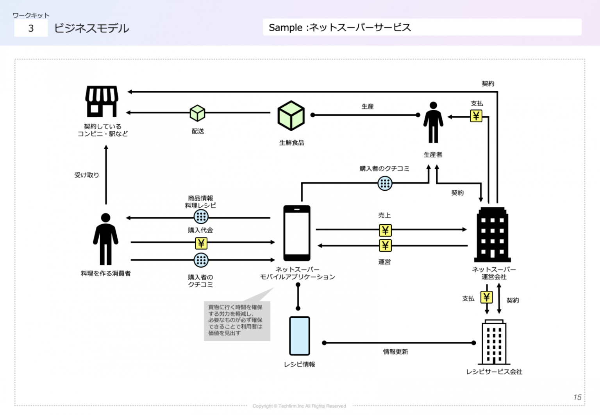
Task: Click the 生産者 person icon
Action: tap(433, 121)
